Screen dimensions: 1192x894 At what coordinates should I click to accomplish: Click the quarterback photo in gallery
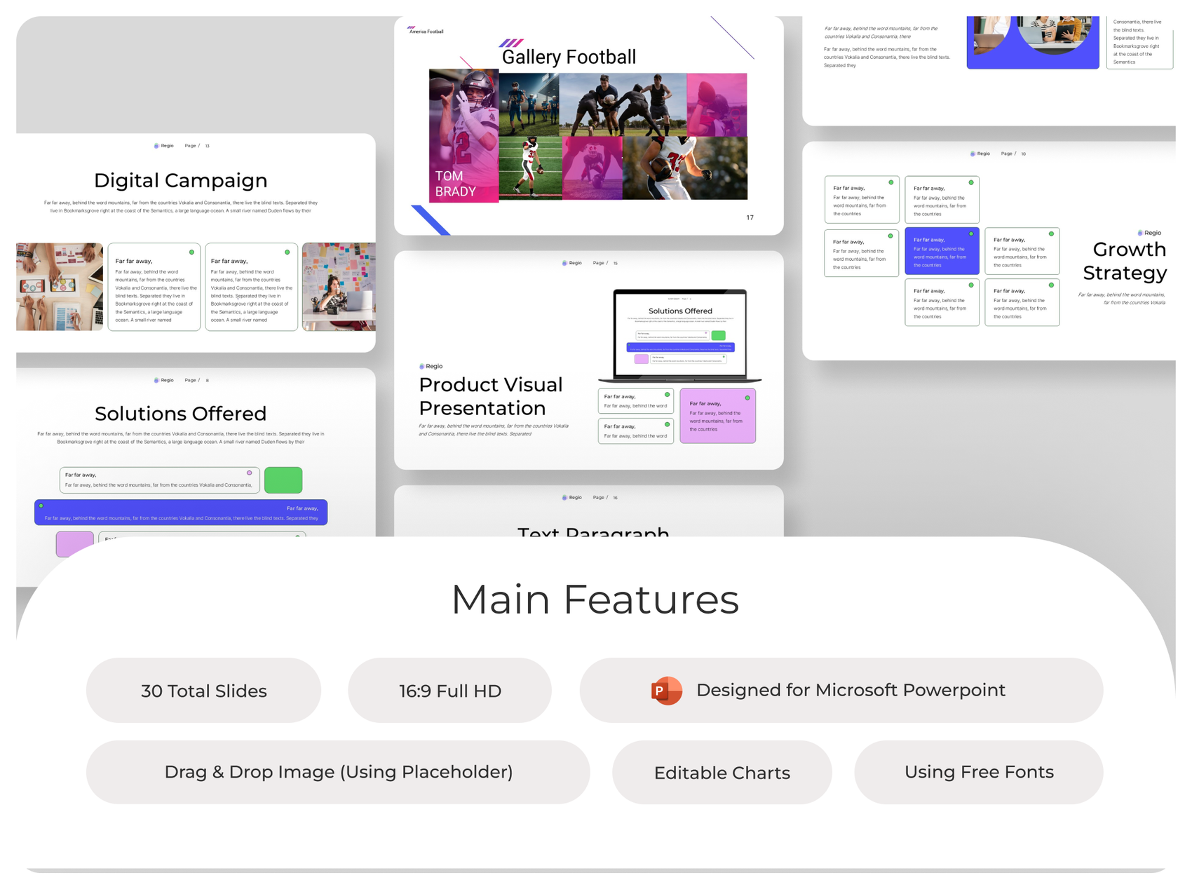click(x=463, y=135)
